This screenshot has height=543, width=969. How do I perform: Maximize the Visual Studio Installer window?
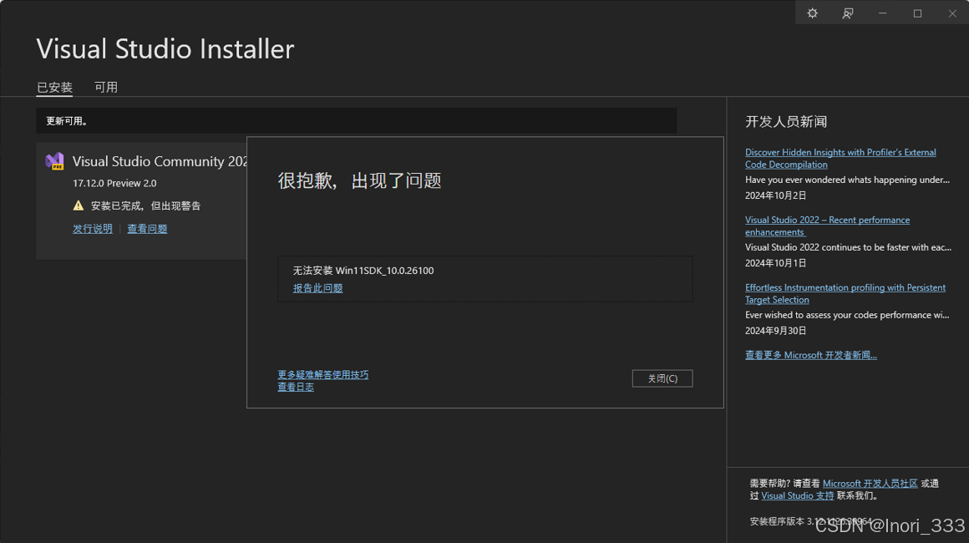(x=917, y=13)
